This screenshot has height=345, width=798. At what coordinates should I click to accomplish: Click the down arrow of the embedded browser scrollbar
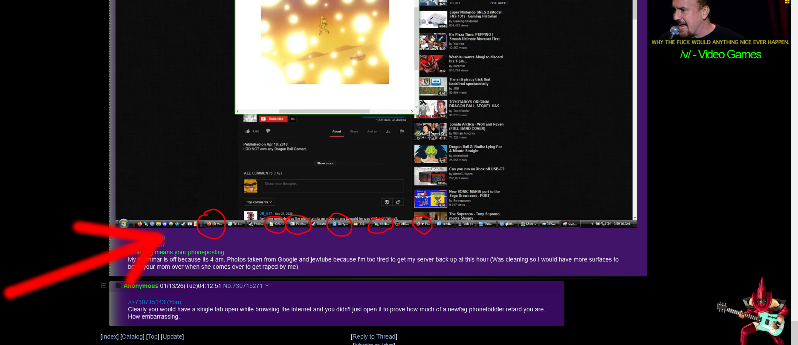[635, 217]
